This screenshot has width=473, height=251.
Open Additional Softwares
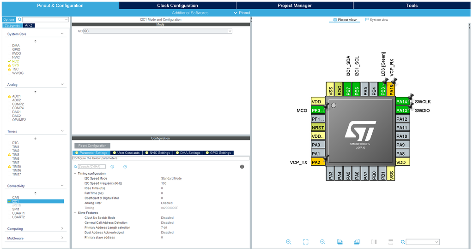190,13
